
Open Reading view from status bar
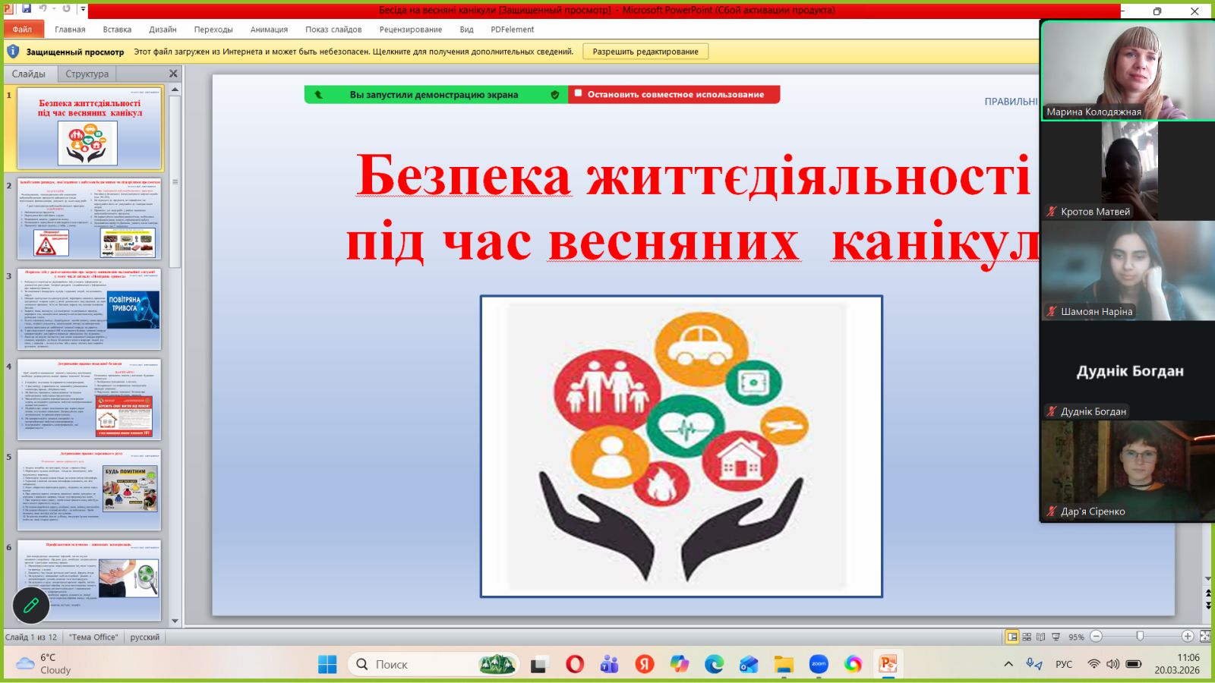pos(1041,637)
